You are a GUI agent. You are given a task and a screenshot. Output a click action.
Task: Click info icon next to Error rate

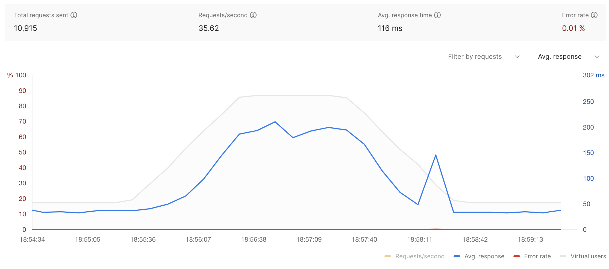pos(594,15)
